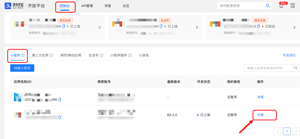The height and width of the screenshot is (139, 300).
Task: Click search icon in app name filter
Action: tap(296, 68)
